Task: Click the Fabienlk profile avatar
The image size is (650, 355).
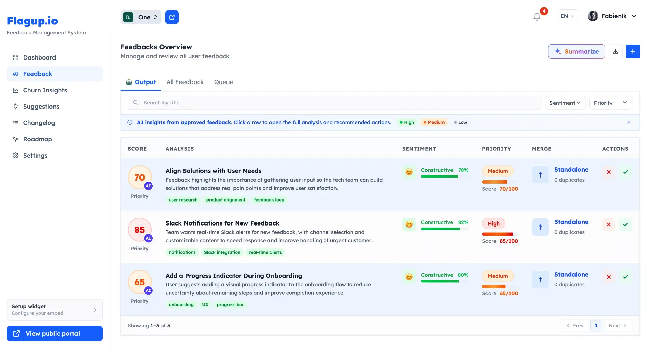Action: point(592,16)
